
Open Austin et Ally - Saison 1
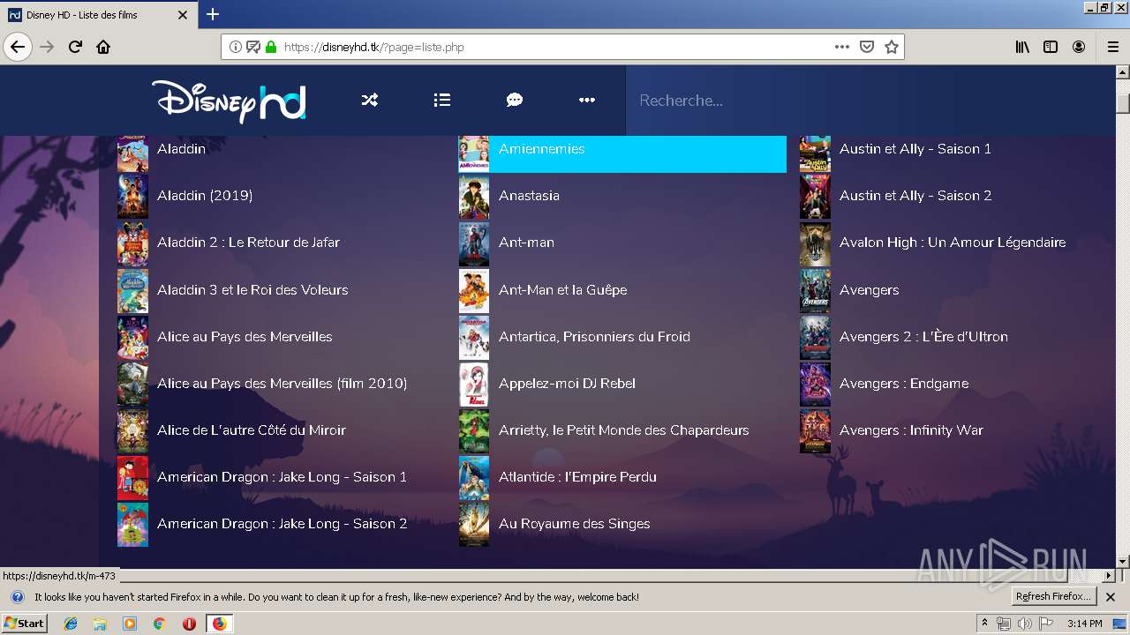point(915,148)
